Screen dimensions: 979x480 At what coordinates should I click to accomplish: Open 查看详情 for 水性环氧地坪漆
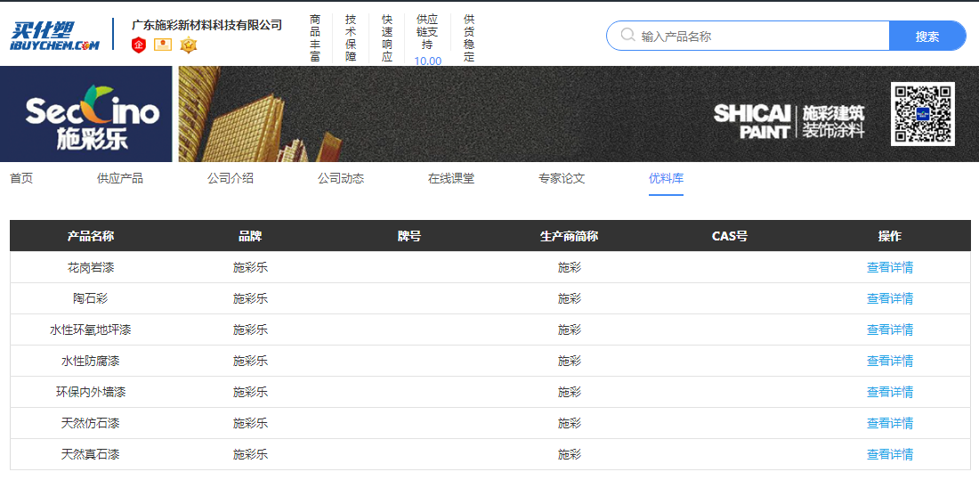[x=890, y=330]
